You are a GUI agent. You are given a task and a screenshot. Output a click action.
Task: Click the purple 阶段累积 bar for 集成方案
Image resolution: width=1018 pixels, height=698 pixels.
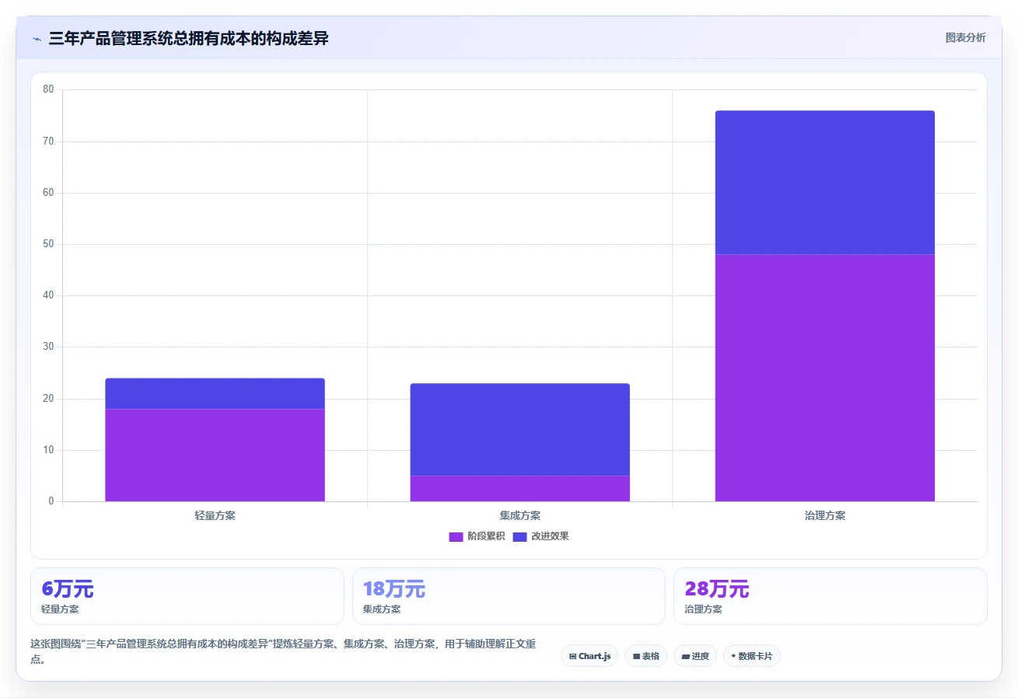click(x=519, y=488)
